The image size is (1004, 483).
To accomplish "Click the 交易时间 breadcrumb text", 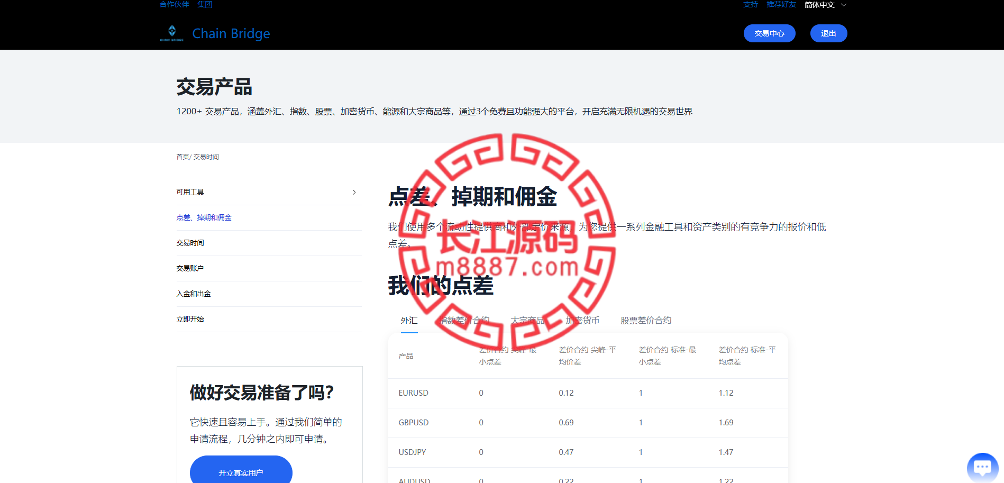I will pos(206,157).
